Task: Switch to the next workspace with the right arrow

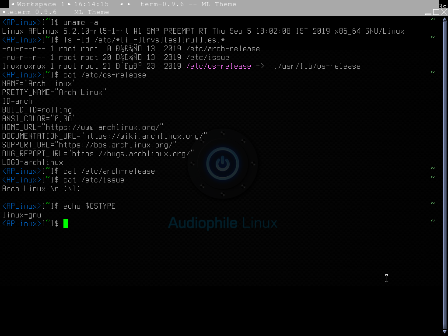Action: [69, 4]
